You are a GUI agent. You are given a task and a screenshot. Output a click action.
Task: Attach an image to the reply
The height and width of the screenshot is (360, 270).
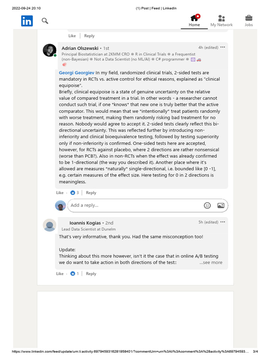pyautogui.click(x=221, y=205)
